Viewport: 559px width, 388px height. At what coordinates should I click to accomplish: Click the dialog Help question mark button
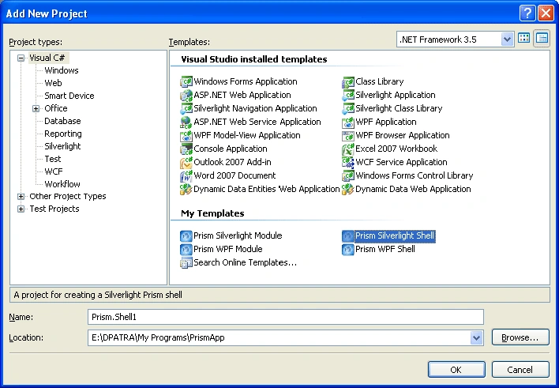pos(527,13)
